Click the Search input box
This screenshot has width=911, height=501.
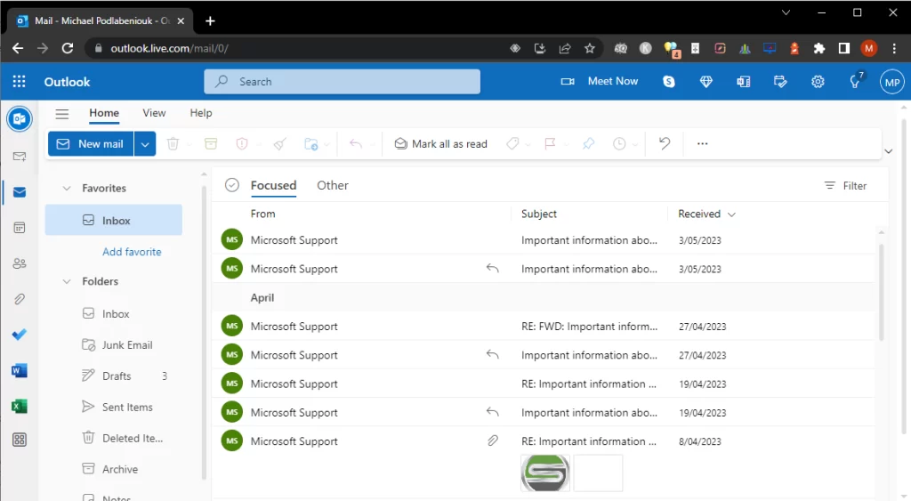343,81
